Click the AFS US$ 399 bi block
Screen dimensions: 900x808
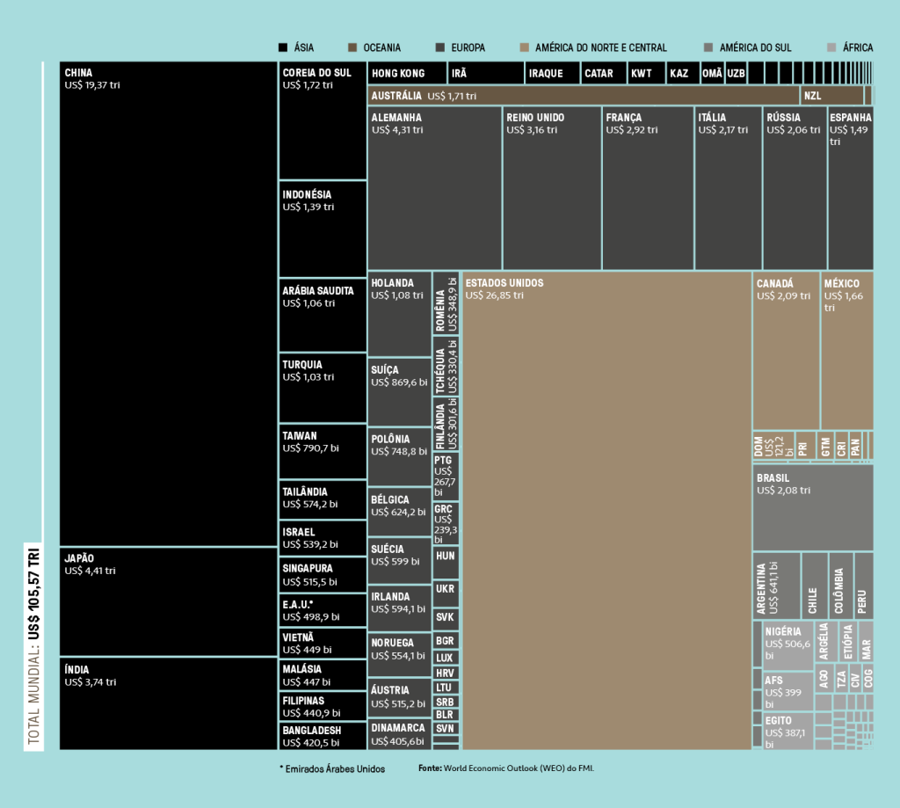(x=787, y=691)
